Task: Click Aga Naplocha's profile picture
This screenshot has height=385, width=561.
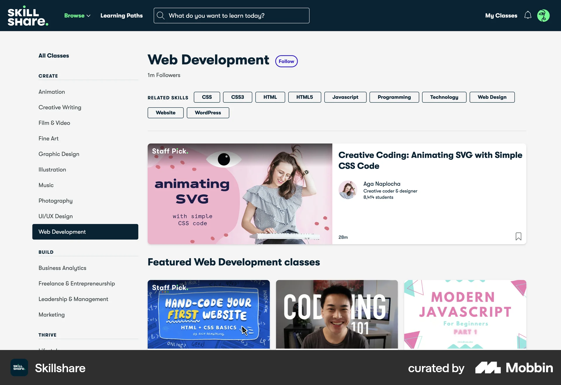Action: click(348, 190)
